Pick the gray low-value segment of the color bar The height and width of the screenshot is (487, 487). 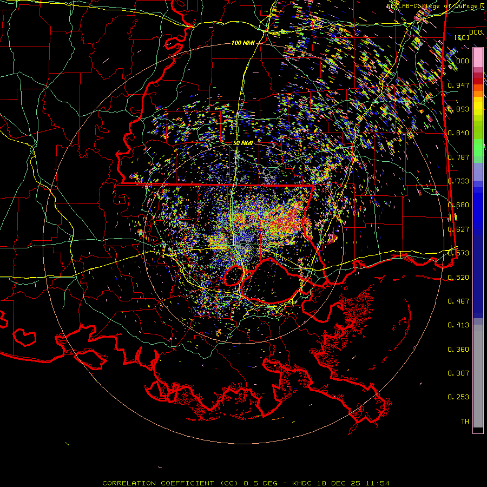[478, 376]
